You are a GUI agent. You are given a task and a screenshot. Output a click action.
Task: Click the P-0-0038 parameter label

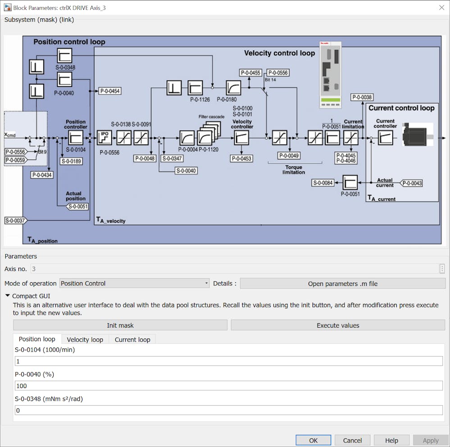pyautogui.click(x=362, y=97)
